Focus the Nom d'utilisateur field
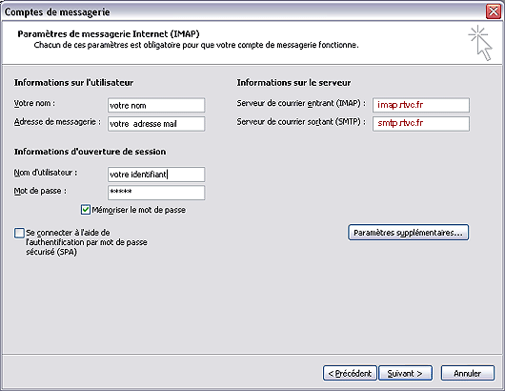The width and height of the screenshot is (505, 391). [x=156, y=175]
